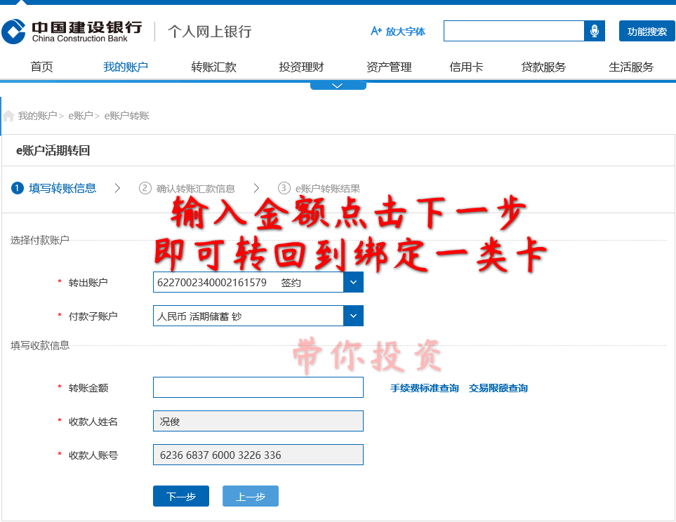Click the 转账金额 field label

point(88,387)
